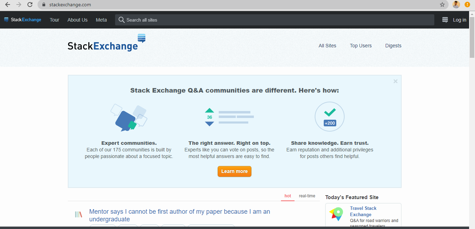The width and height of the screenshot is (475, 229).
Task: Click the padlock site info icon
Action: tap(44, 5)
